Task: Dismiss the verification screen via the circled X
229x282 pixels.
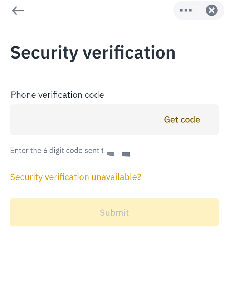Action: (x=211, y=10)
